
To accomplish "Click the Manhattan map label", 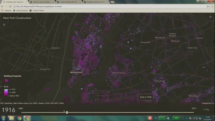I will coord(76,72).
